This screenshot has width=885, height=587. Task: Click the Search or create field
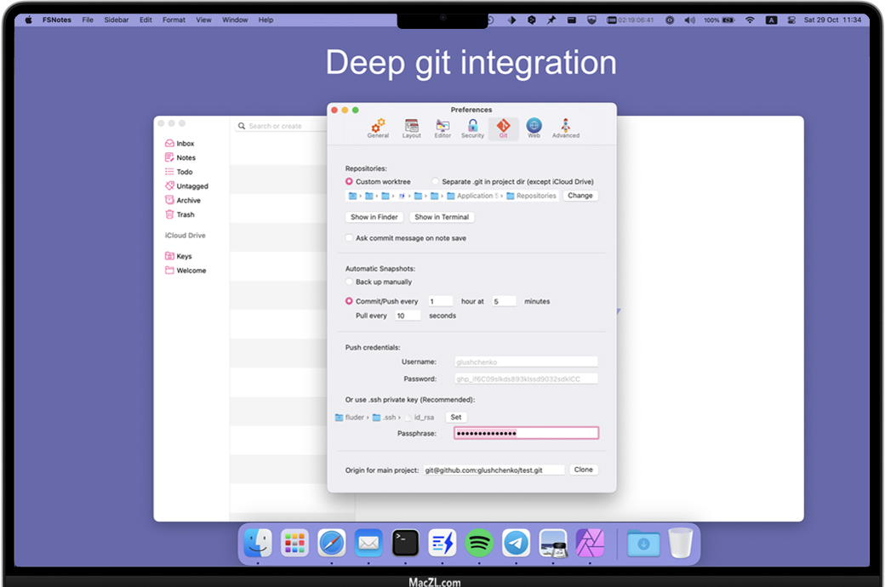(281, 126)
